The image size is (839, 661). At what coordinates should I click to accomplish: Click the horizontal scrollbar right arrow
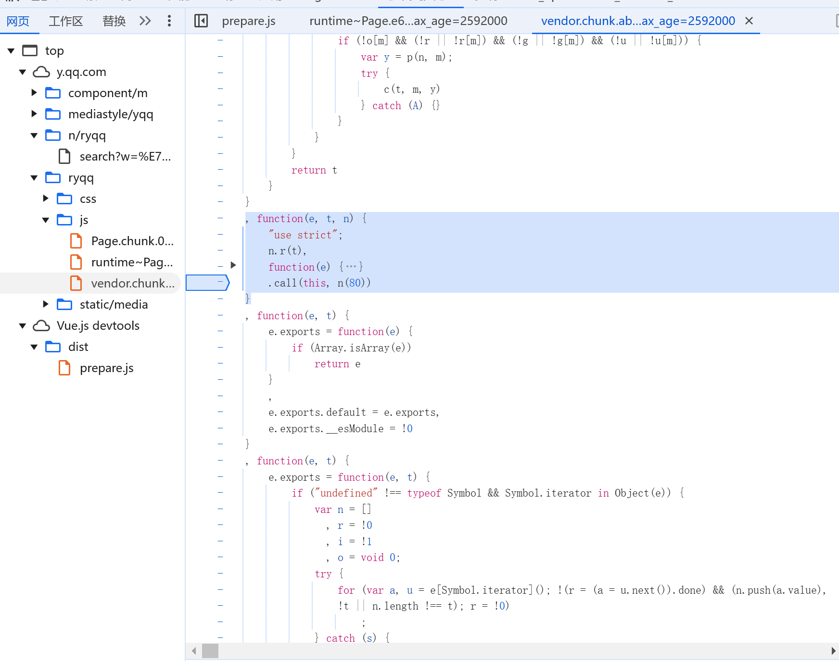833,651
